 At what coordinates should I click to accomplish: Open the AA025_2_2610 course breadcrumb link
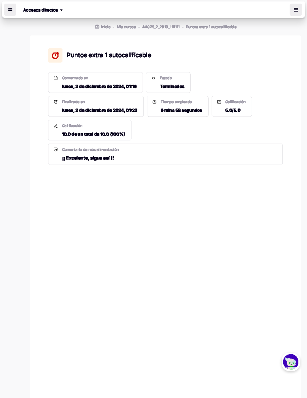click(x=161, y=27)
